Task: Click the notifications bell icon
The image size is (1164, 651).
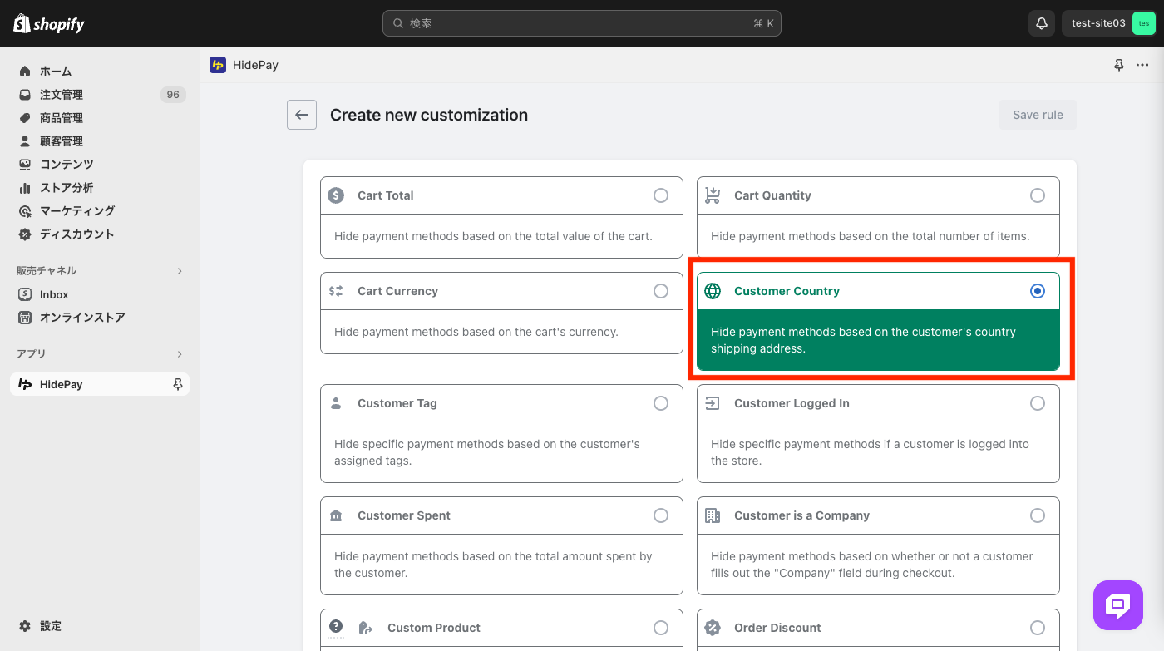Action: point(1041,23)
